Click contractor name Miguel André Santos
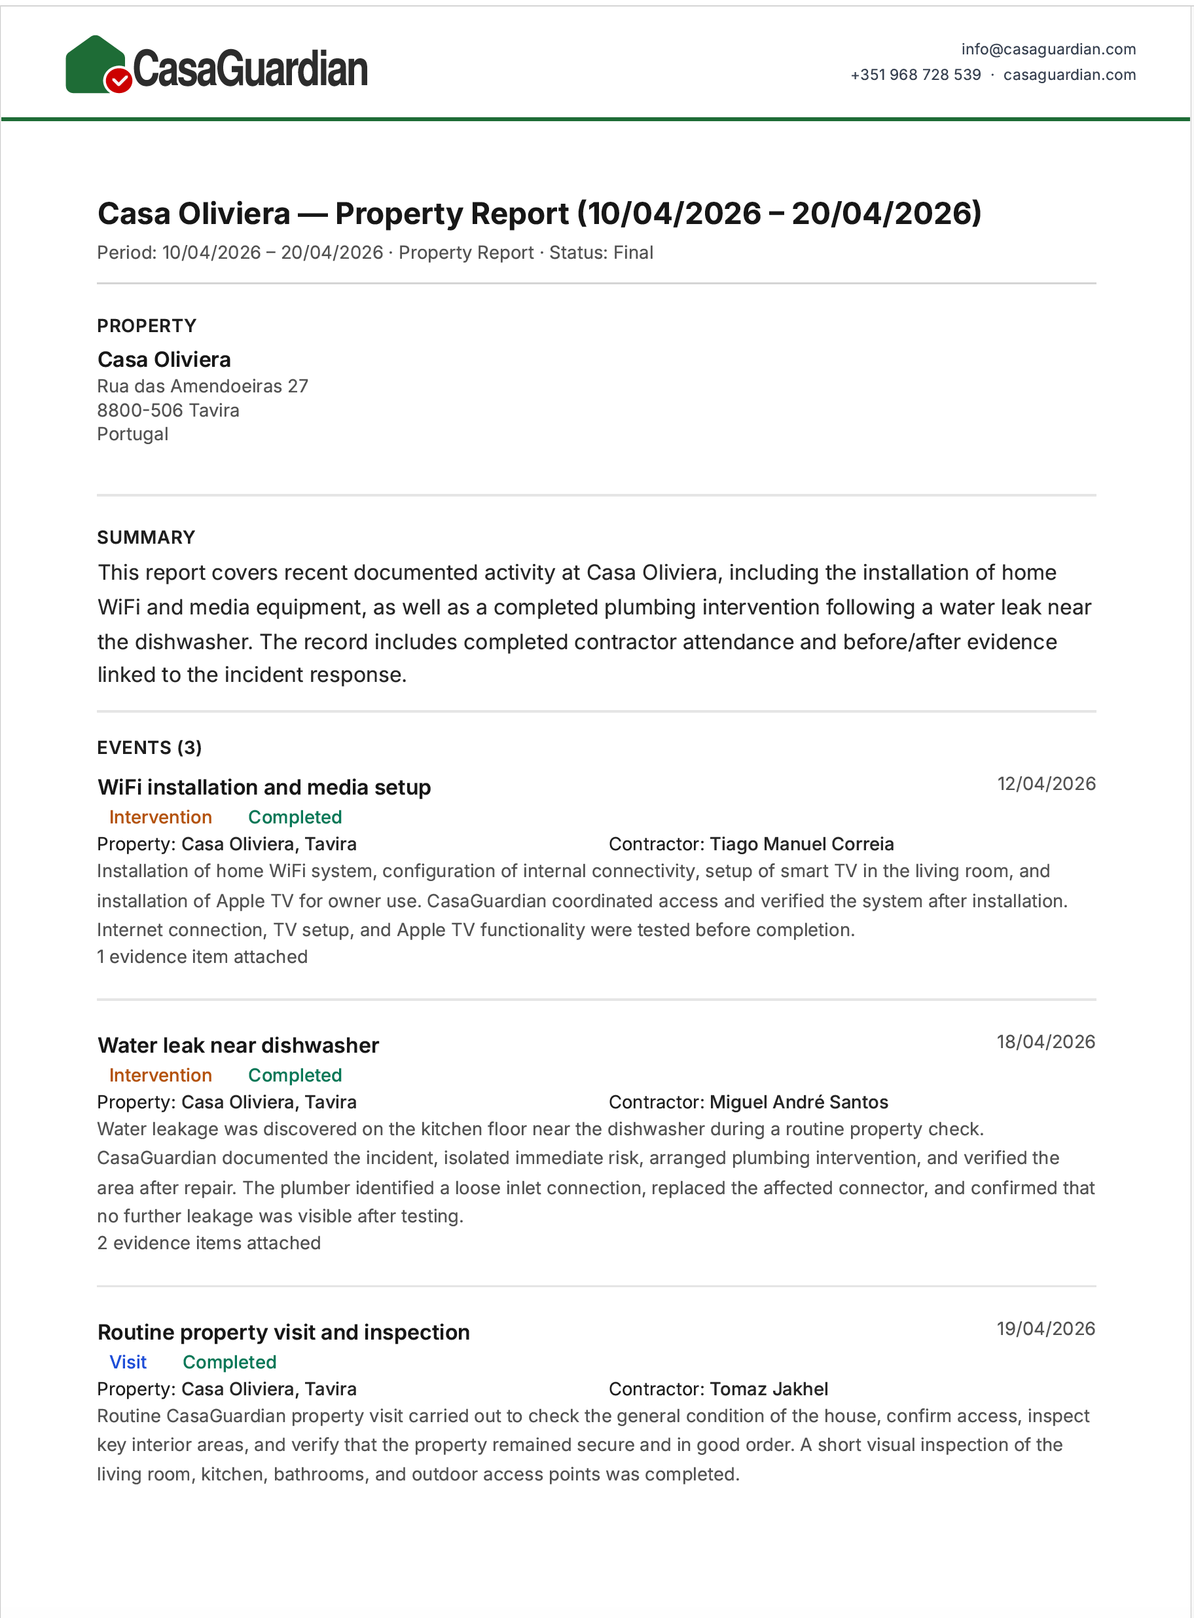Viewport: 1194px width, 1618px height. click(799, 1102)
